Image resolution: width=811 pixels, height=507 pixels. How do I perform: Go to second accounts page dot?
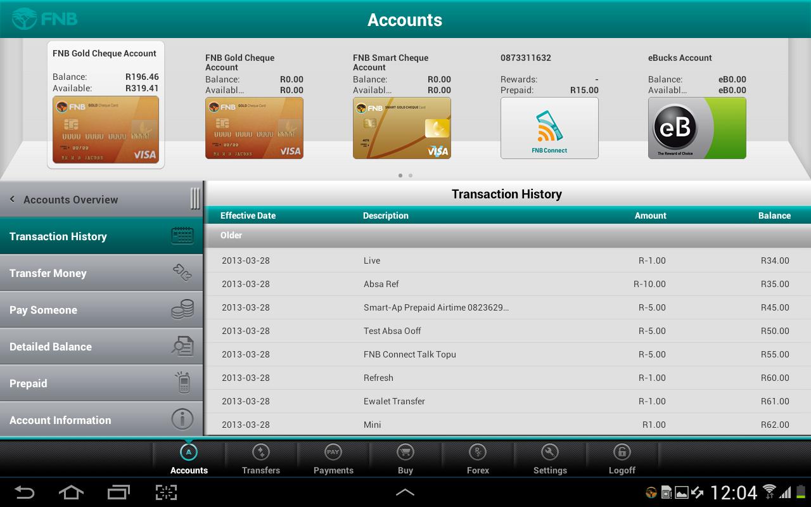(x=411, y=176)
